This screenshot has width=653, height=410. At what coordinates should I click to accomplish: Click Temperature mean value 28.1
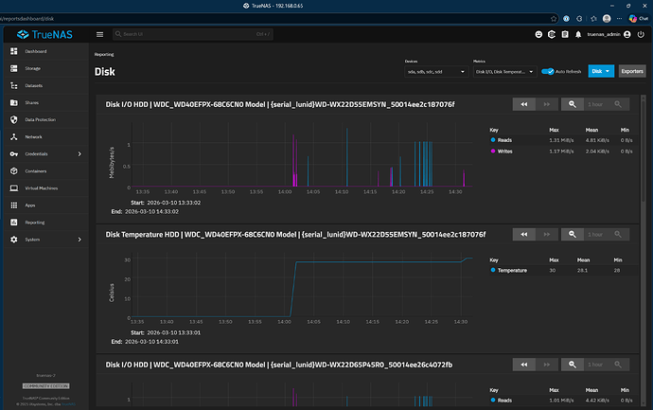coord(582,271)
